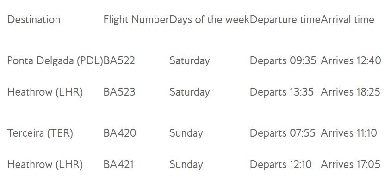This screenshot has width=391, height=180.
Task: Click Arrives 17:05 cell
Action: click(350, 164)
